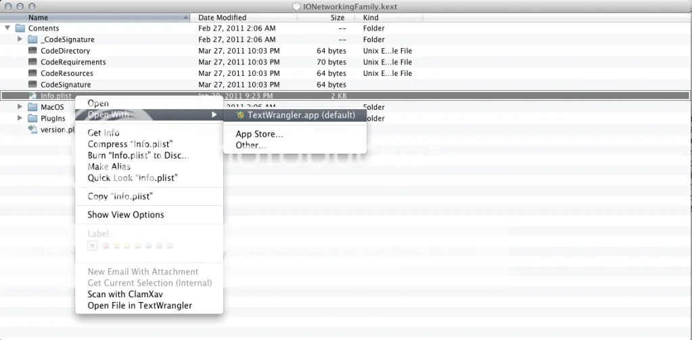692x340 pixels.
Task: Select the CodeSignature file name
Action: (x=66, y=85)
